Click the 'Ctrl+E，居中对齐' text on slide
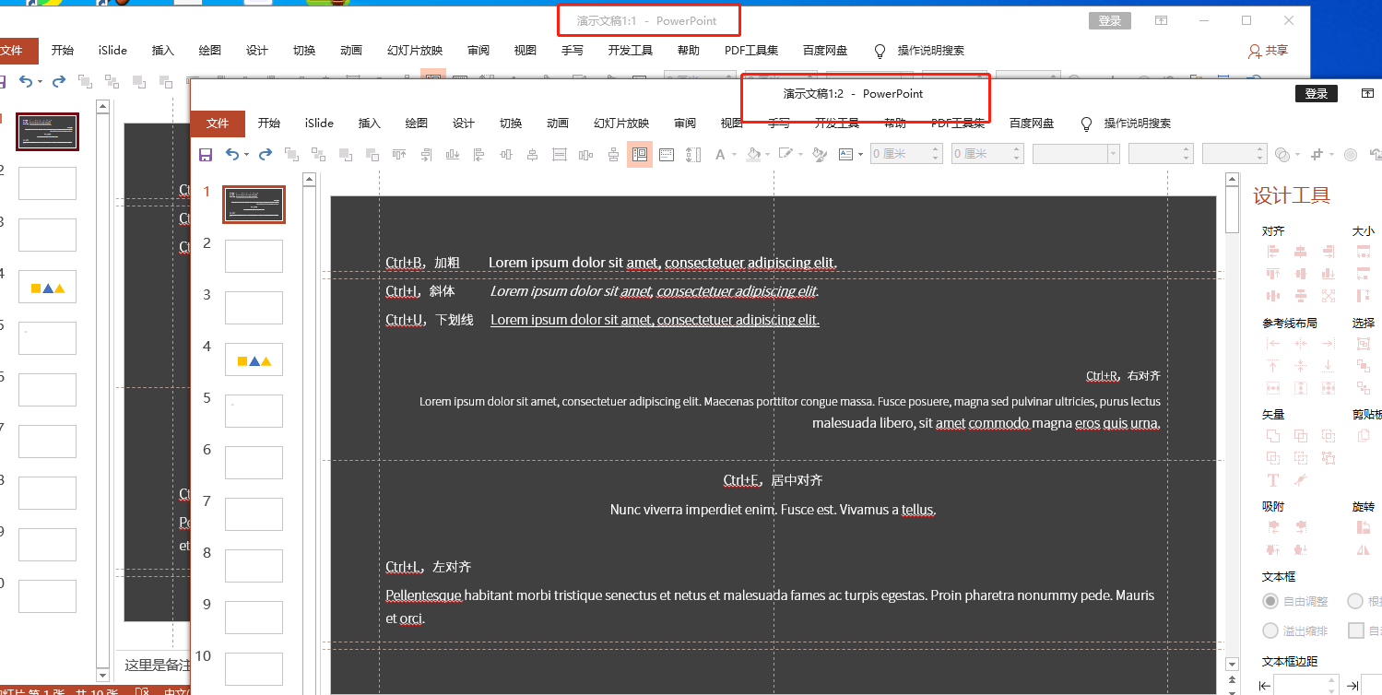 tap(773, 480)
